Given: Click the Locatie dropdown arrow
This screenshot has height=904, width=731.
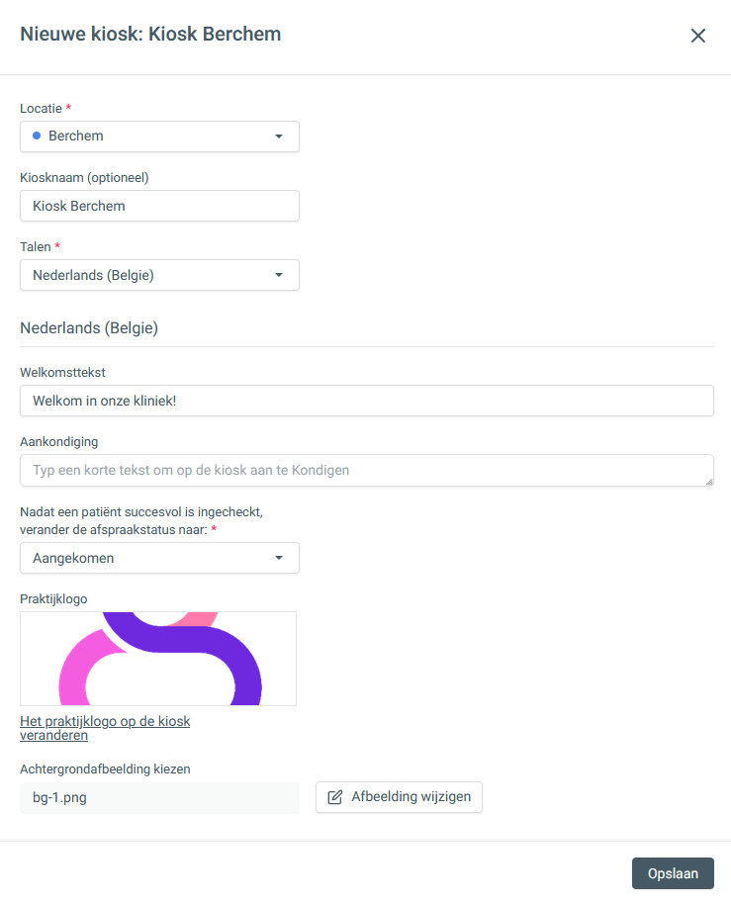Looking at the screenshot, I should pos(279,136).
